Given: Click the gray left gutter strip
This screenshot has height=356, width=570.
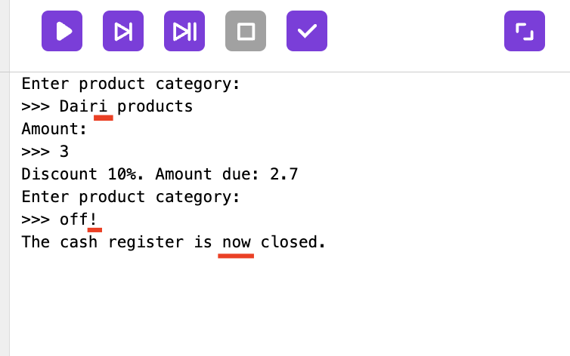Looking at the screenshot, I should pos(5,211).
